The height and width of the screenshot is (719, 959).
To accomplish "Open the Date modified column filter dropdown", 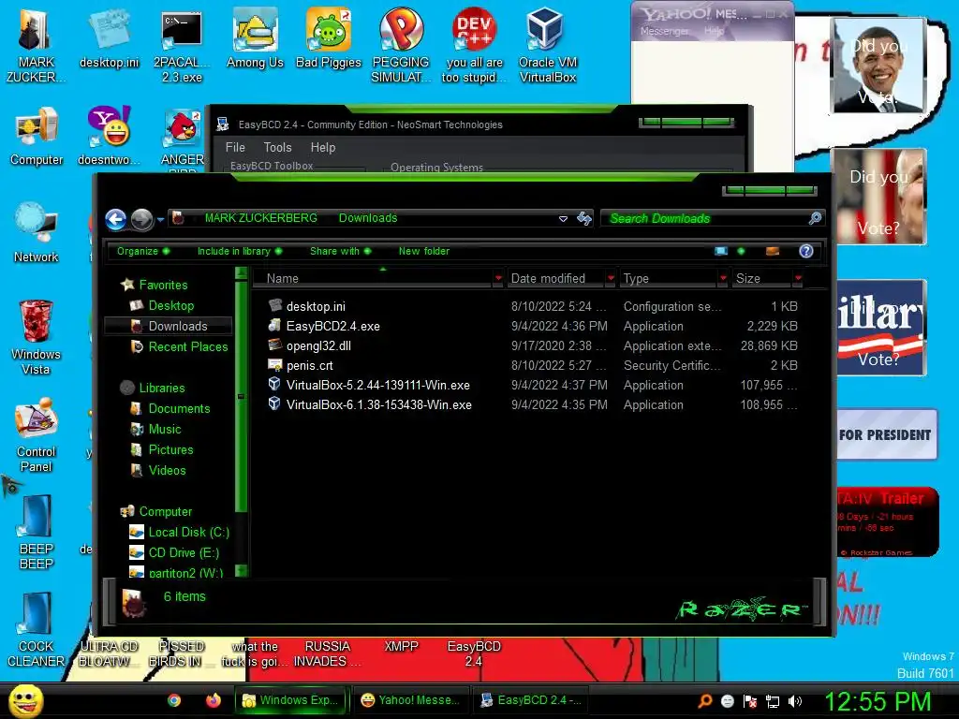I will [611, 279].
